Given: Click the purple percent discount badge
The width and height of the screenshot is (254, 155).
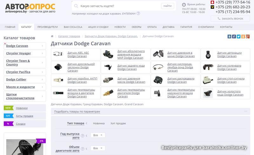Looking at the screenshot, I should 9,124.
